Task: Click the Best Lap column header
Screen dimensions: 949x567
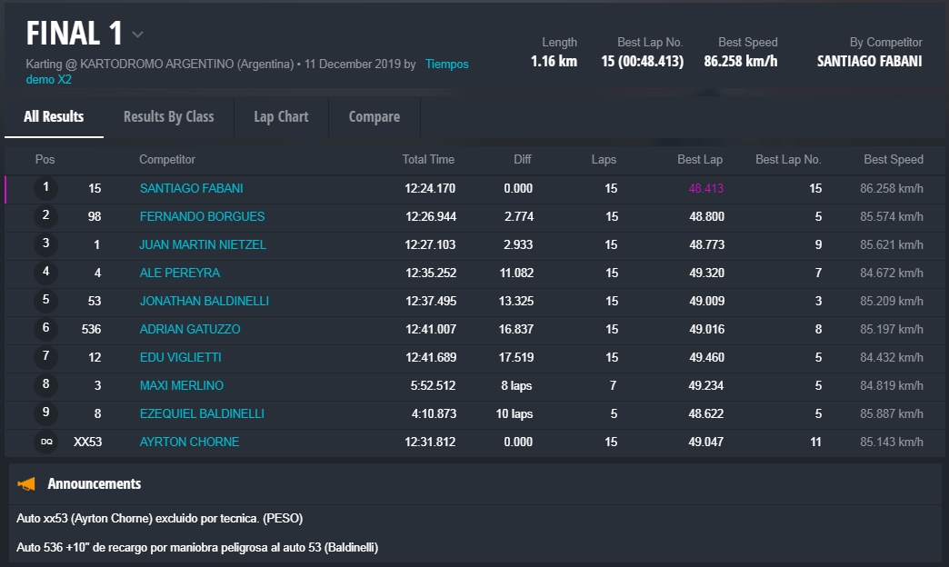Action: 699,160
